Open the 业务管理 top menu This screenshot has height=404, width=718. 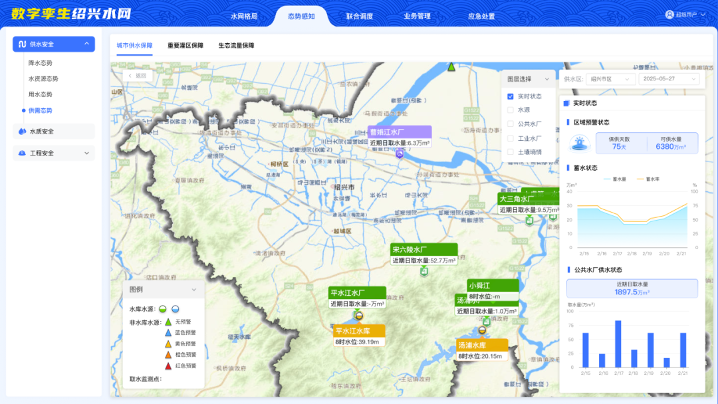(x=417, y=17)
